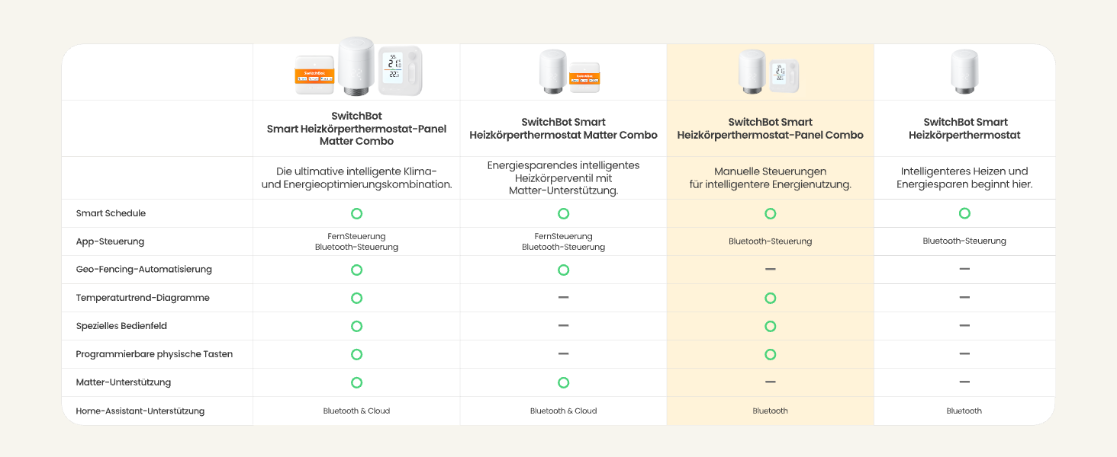Click the single Smart Heizkörperthermostat product image
This screenshot has width=1117, height=457.
coord(964,73)
